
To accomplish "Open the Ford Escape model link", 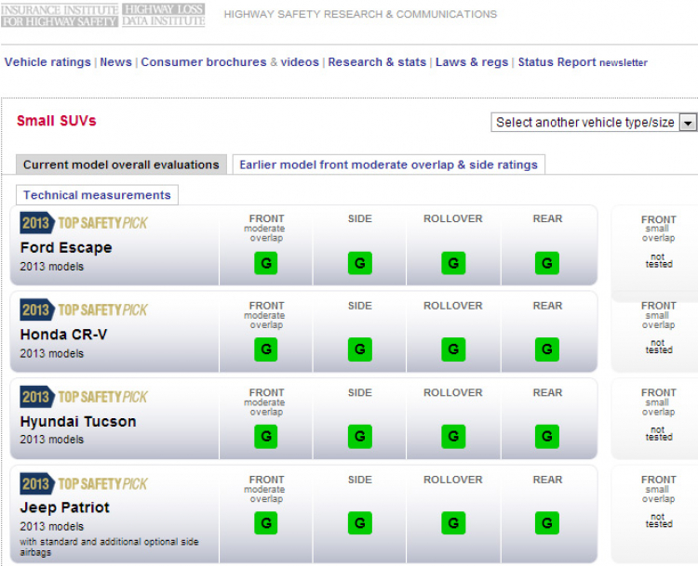I will point(66,247).
